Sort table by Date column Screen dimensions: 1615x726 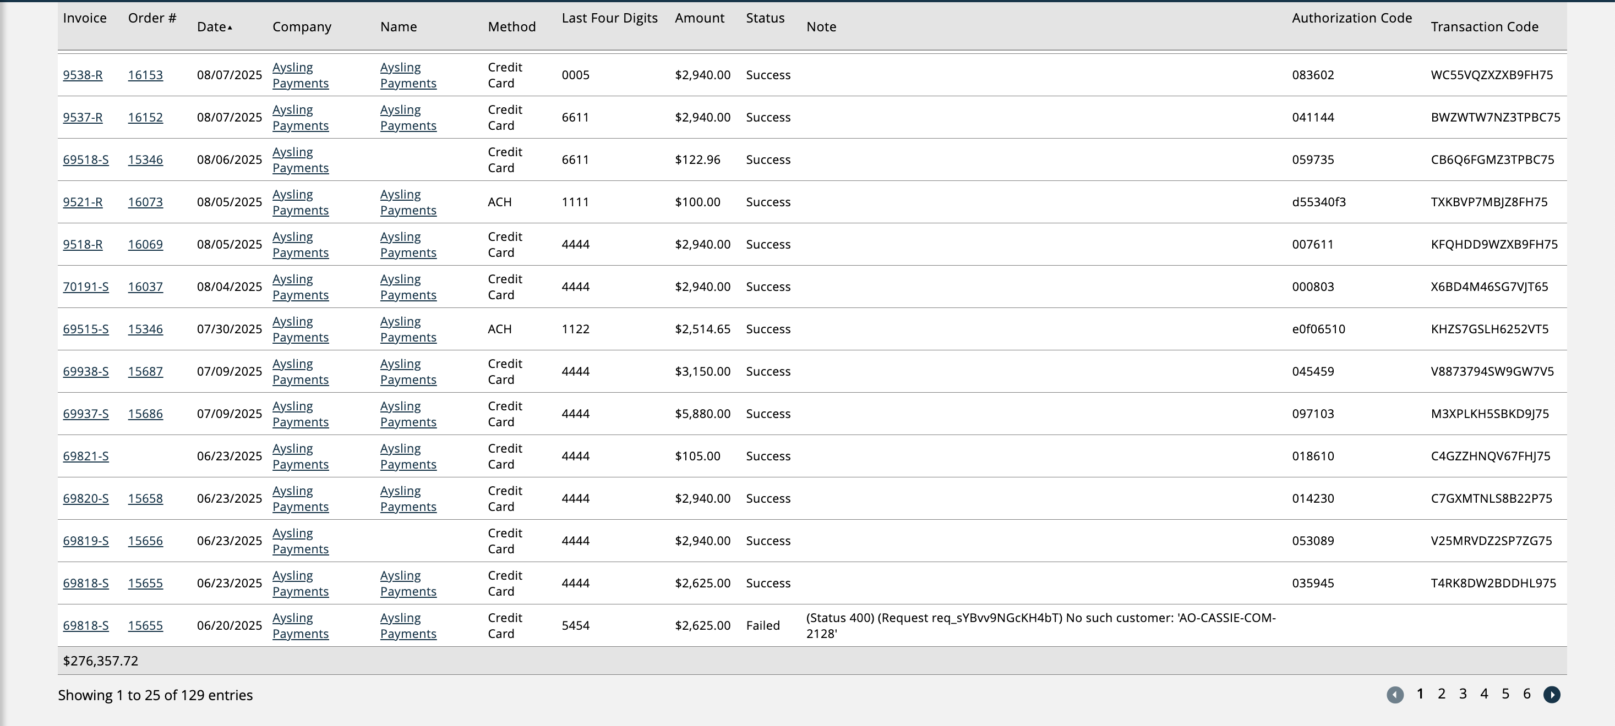[x=211, y=27]
